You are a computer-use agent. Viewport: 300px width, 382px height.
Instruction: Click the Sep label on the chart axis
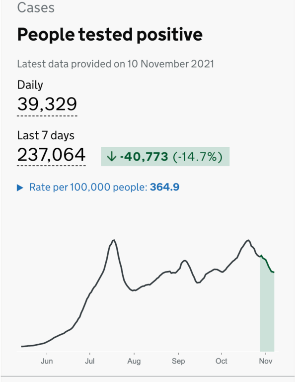point(178,361)
